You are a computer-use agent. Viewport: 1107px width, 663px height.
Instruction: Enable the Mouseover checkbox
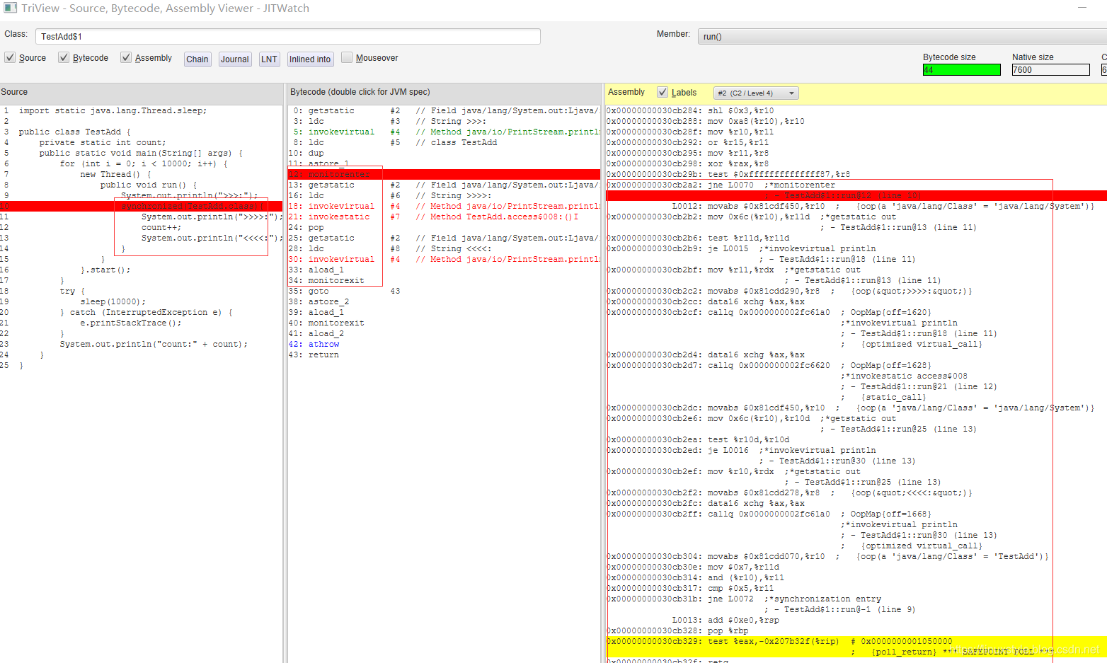tap(347, 57)
